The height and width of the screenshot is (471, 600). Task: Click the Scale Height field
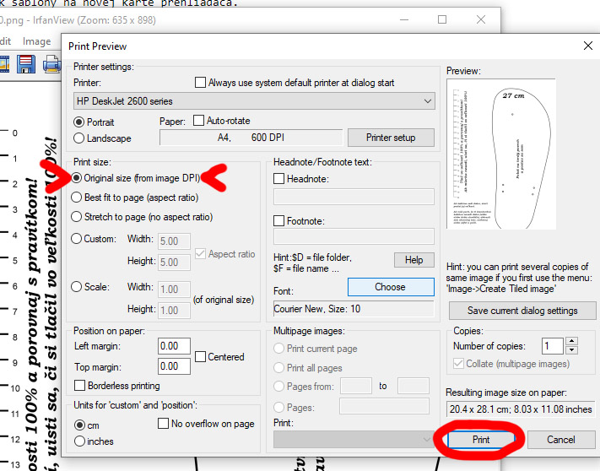pyautogui.click(x=174, y=311)
